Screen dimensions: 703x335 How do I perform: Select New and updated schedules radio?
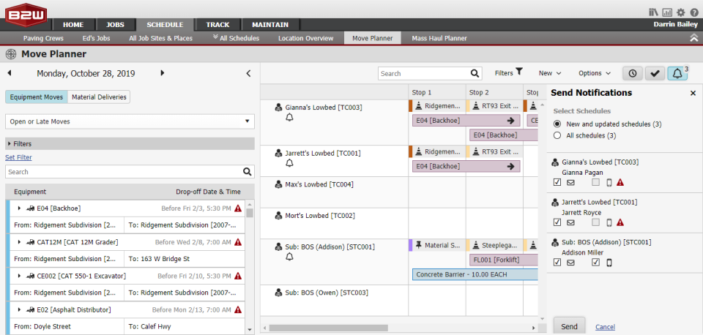pyautogui.click(x=557, y=124)
